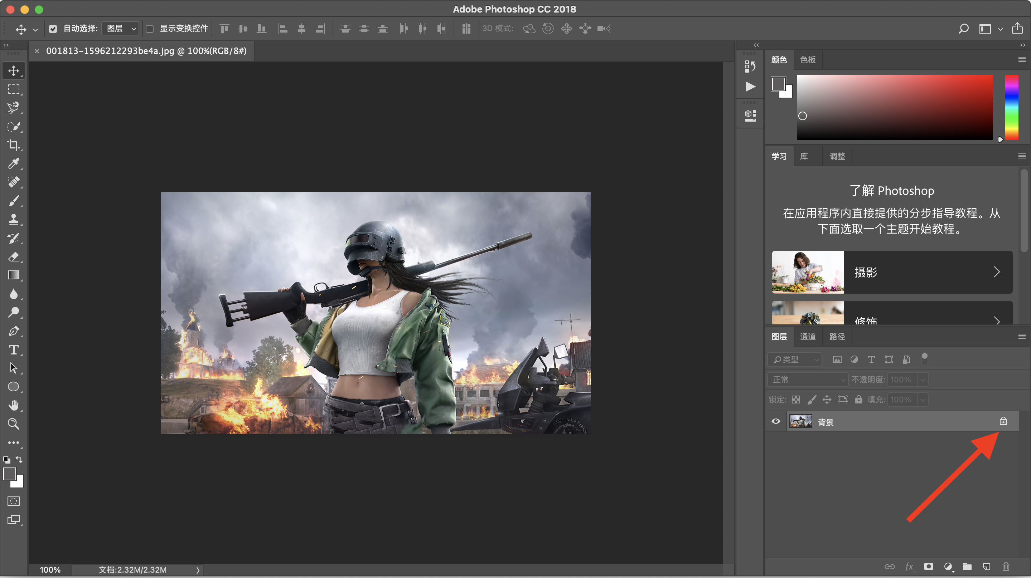Select the Clone Stamp tool

point(14,219)
